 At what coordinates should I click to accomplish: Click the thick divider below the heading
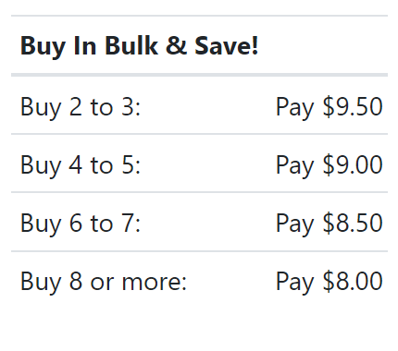click(199, 75)
